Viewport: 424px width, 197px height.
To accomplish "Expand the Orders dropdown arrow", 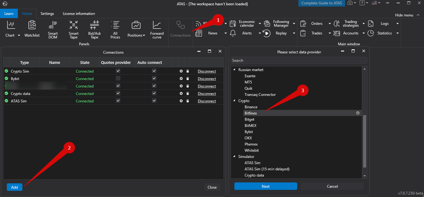I will pyautogui.click(x=330, y=24).
